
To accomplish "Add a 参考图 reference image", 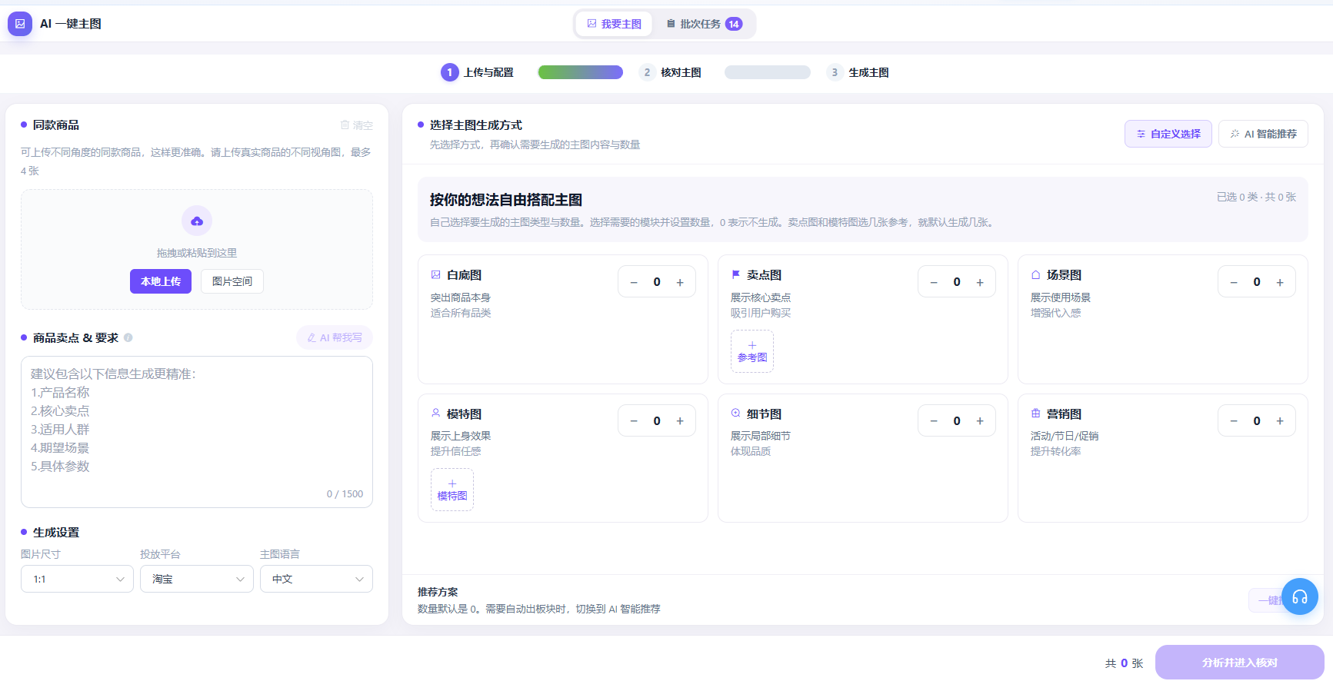I will tap(752, 351).
